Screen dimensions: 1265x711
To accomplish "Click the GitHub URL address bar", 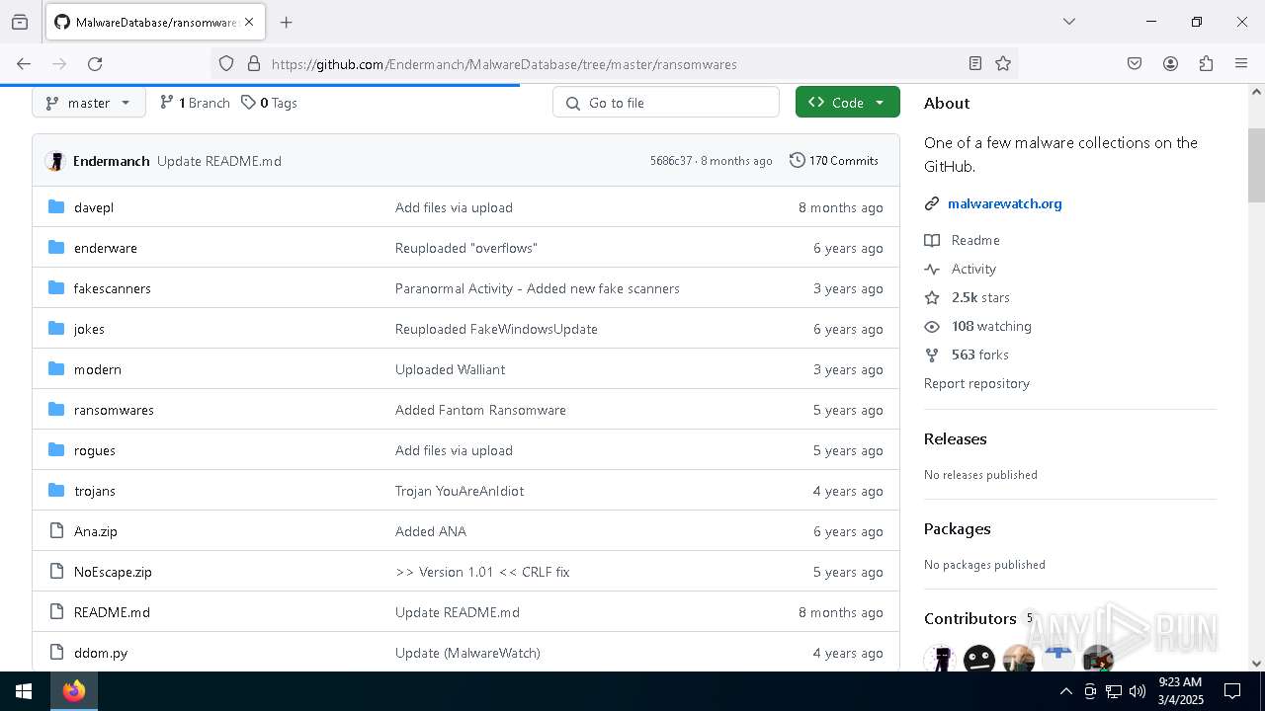I will click(x=504, y=64).
